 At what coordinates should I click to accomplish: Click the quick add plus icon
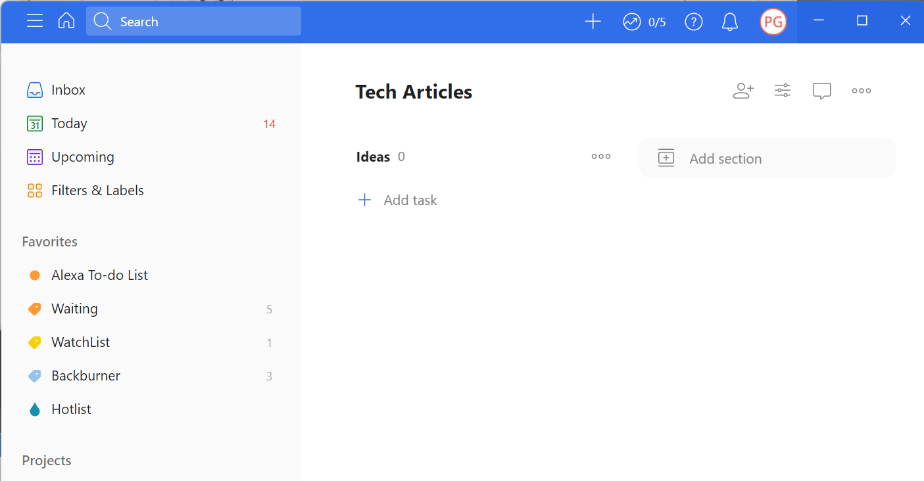(593, 21)
